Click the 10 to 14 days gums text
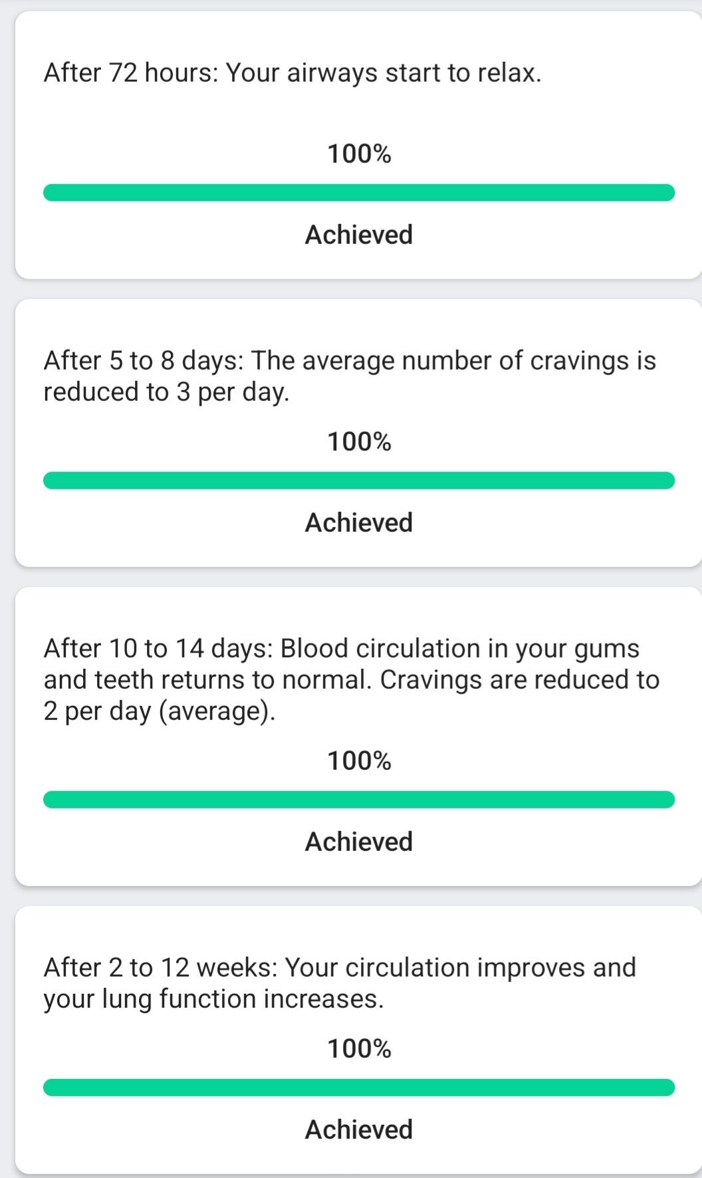Image resolution: width=702 pixels, height=1178 pixels. pyautogui.click(x=351, y=679)
